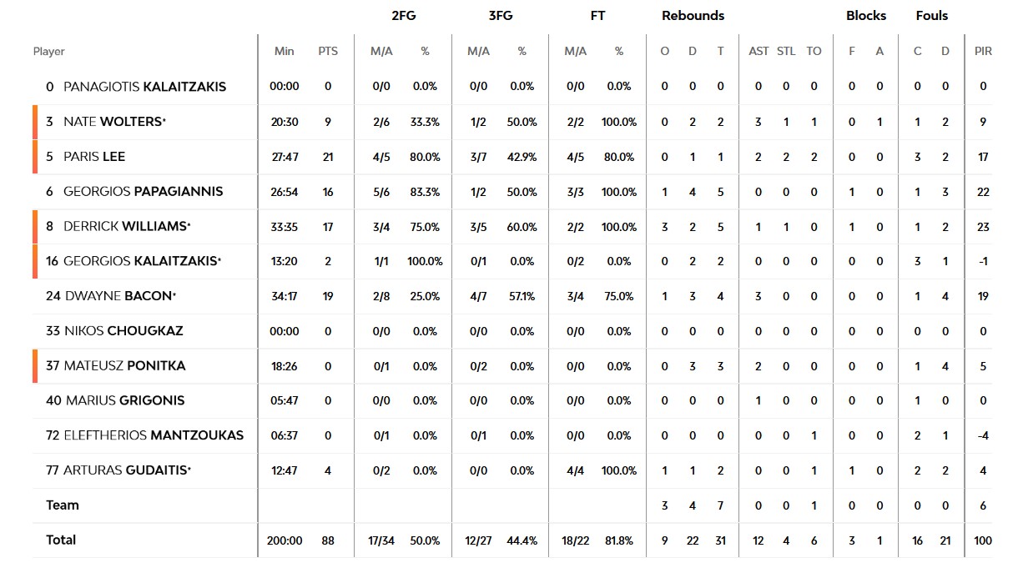
Task: Click Georgios Kalaitzakis player name
Action: pos(142,262)
